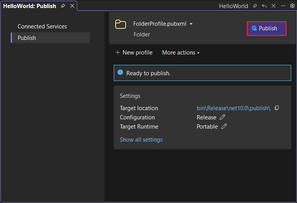Click the Publish button

pyautogui.click(x=266, y=28)
